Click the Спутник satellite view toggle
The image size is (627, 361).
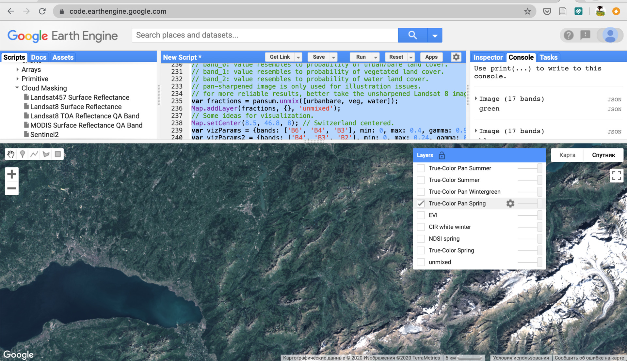click(603, 155)
